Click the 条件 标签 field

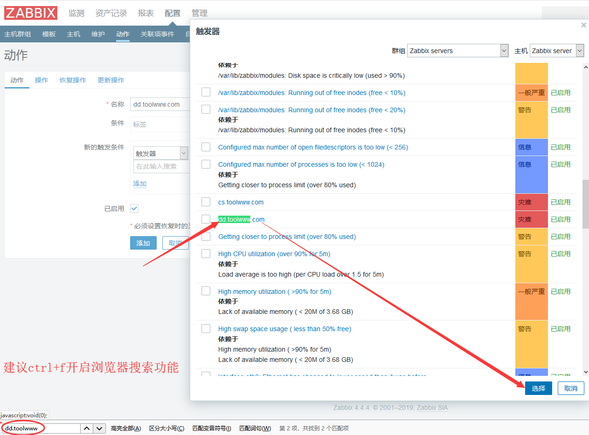tap(160, 124)
